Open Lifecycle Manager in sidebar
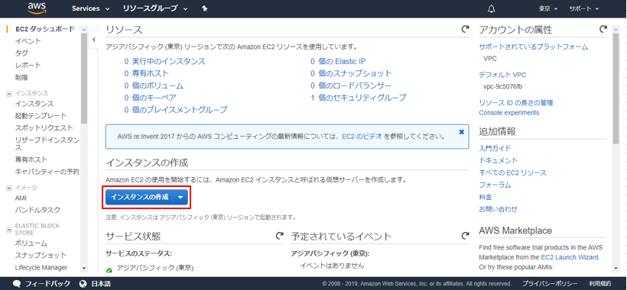This screenshot has width=627, height=290. 41,268
